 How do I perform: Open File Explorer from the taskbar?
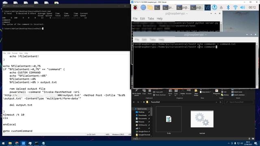(x=10, y=143)
